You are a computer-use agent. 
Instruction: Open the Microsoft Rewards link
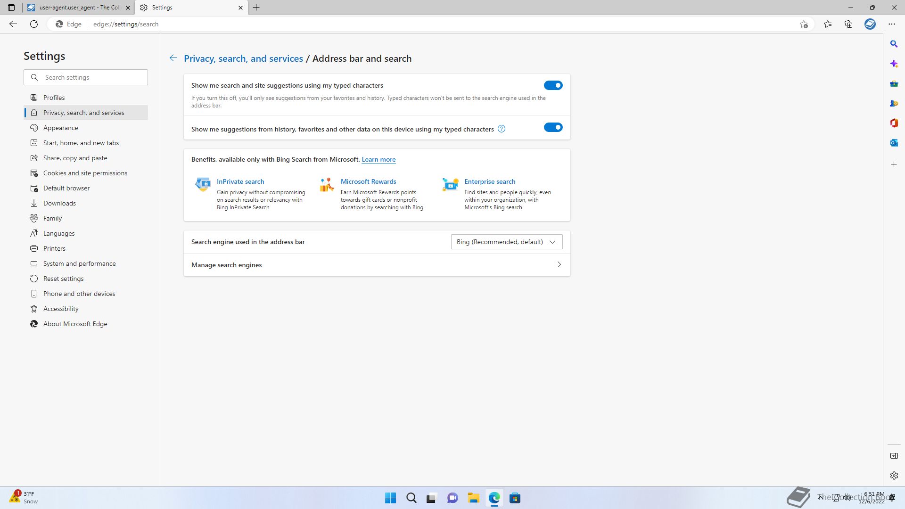368,181
